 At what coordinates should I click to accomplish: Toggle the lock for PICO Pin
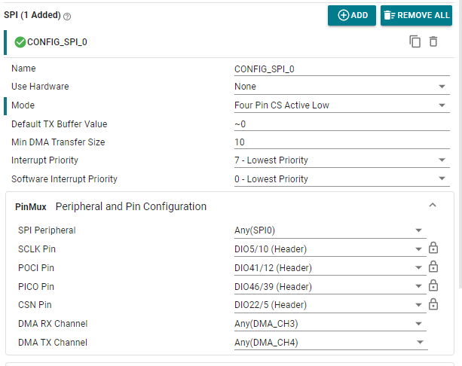click(433, 286)
